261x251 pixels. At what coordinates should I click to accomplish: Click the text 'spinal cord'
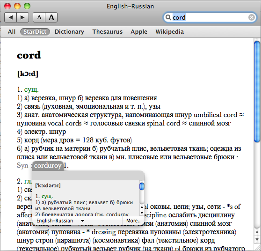163,124
